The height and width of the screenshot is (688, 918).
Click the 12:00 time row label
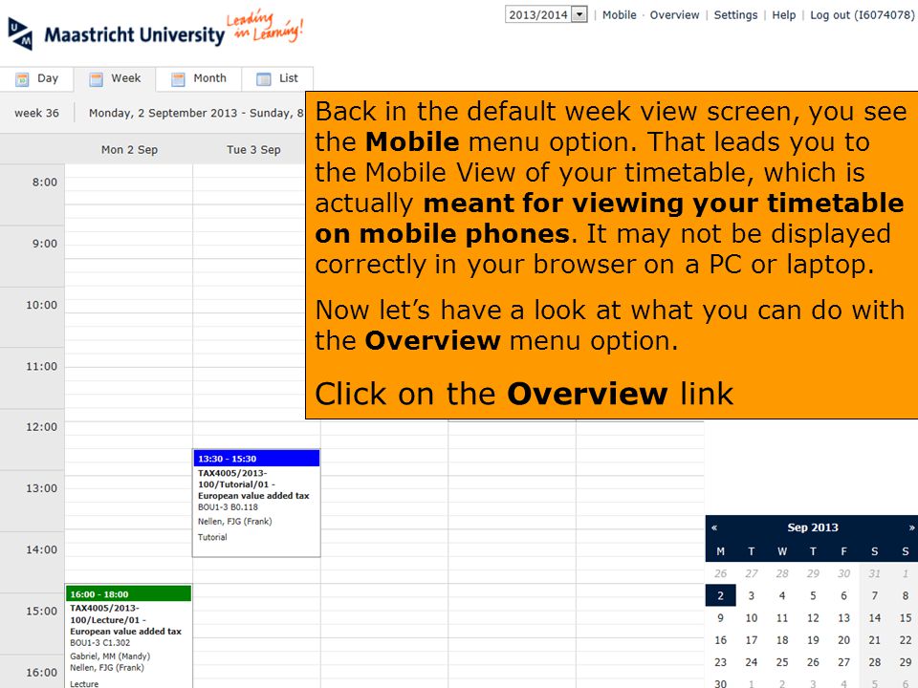pos(41,427)
